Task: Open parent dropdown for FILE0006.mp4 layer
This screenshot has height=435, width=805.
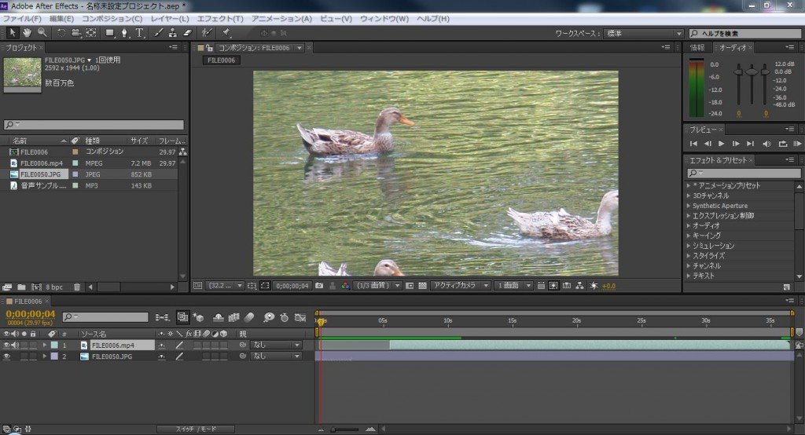Action: click(276, 345)
